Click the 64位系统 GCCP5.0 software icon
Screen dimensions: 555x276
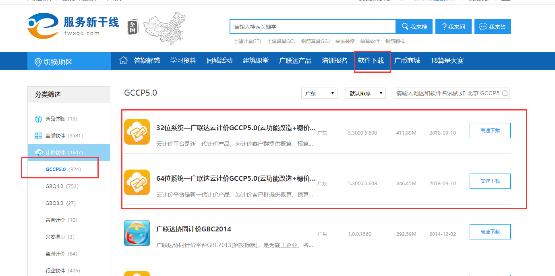coord(137,182)
